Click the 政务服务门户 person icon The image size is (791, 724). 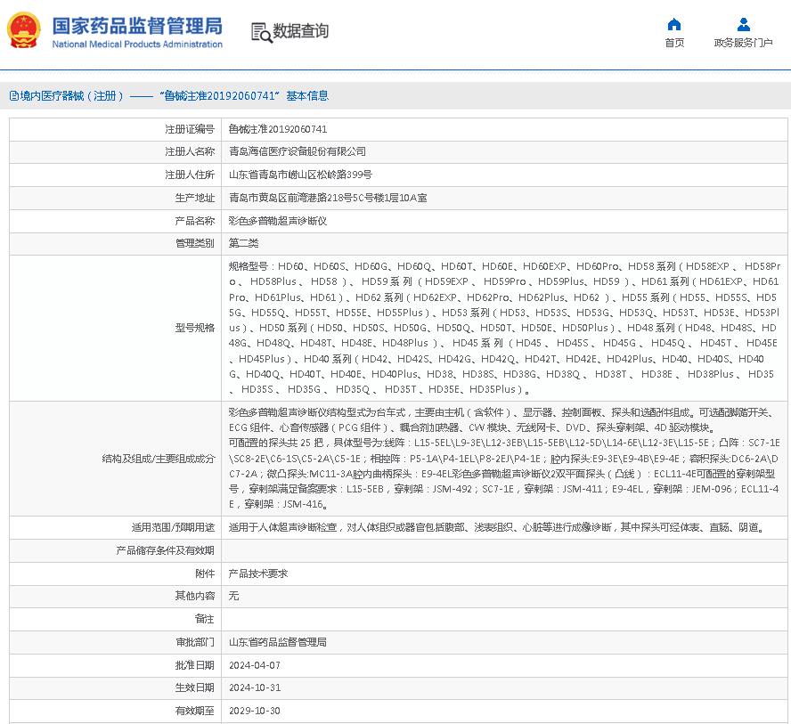pyautogui.click(x=743, y=24)
